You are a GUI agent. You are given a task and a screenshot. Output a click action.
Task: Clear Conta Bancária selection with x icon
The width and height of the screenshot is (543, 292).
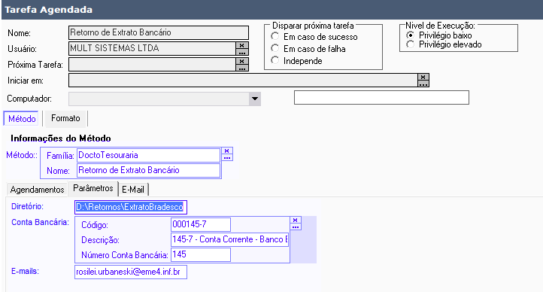point(296,220)
